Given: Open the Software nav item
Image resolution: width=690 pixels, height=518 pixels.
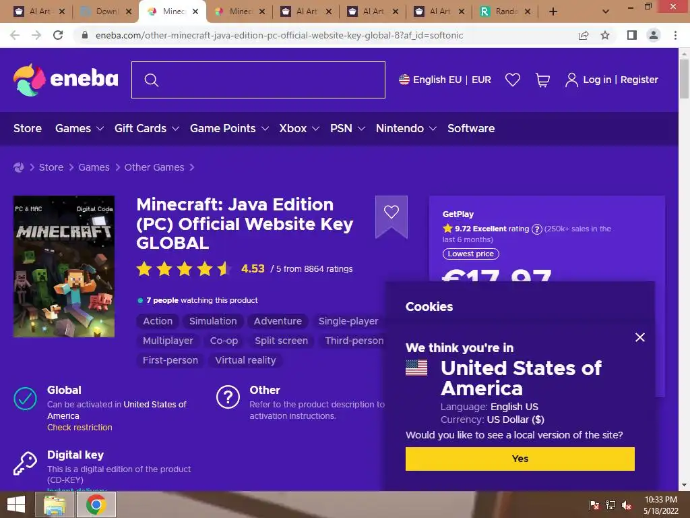Looking at the screenshot, I should (471, 129).
